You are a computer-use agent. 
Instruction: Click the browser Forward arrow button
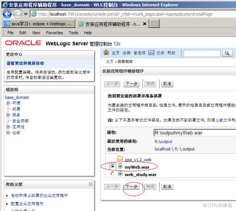tap(17, 14)
